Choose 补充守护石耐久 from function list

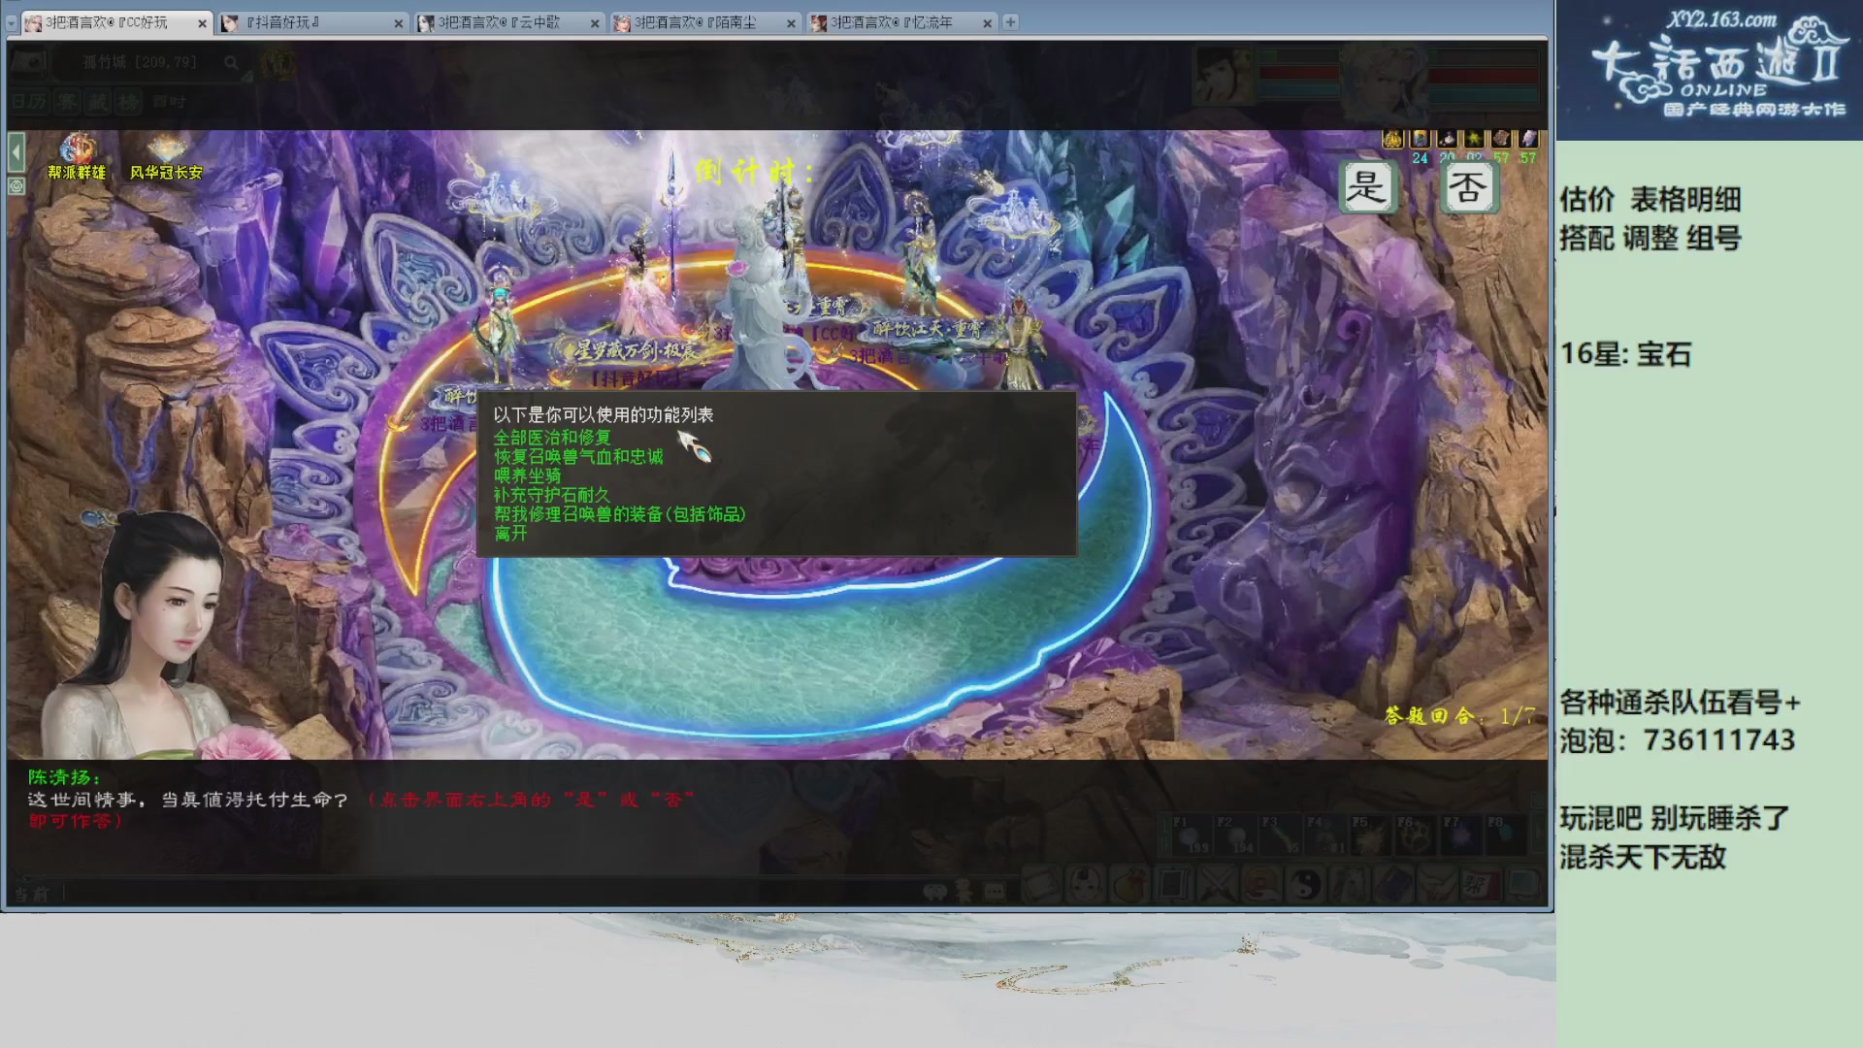tap(551, 495)
